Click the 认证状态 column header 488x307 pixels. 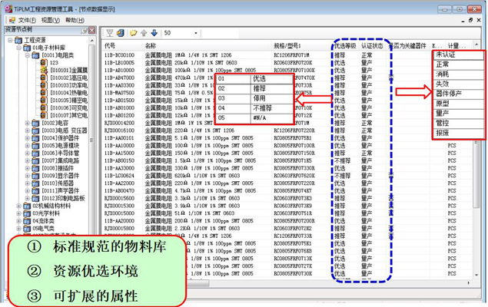[373, 46]
